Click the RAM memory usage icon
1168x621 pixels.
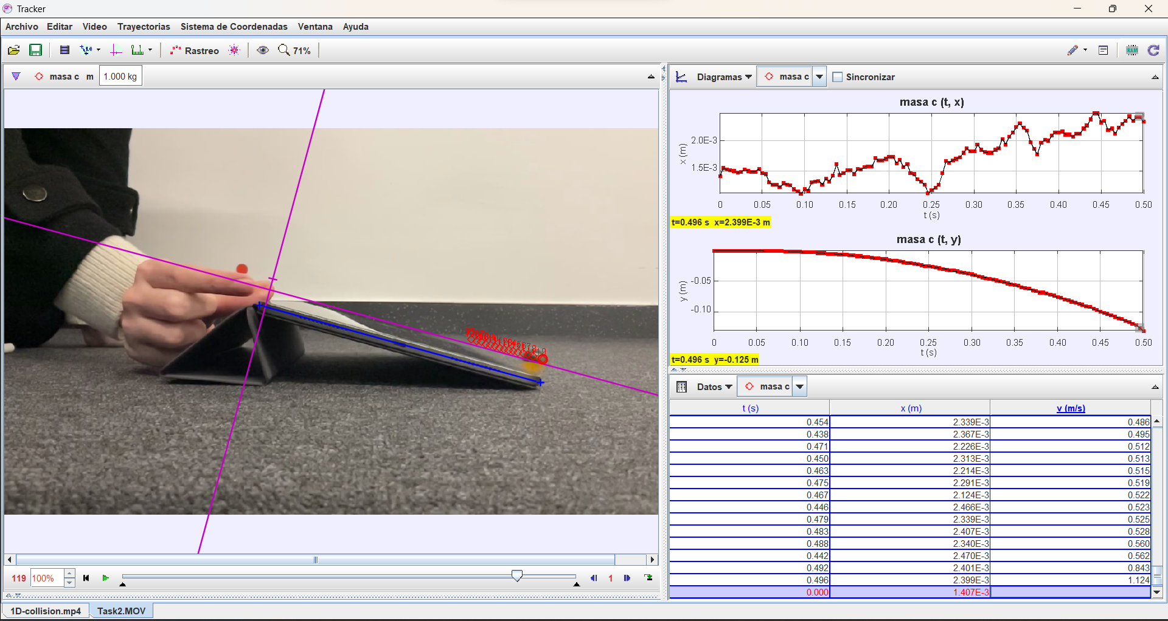click(x=1132, y=50)
